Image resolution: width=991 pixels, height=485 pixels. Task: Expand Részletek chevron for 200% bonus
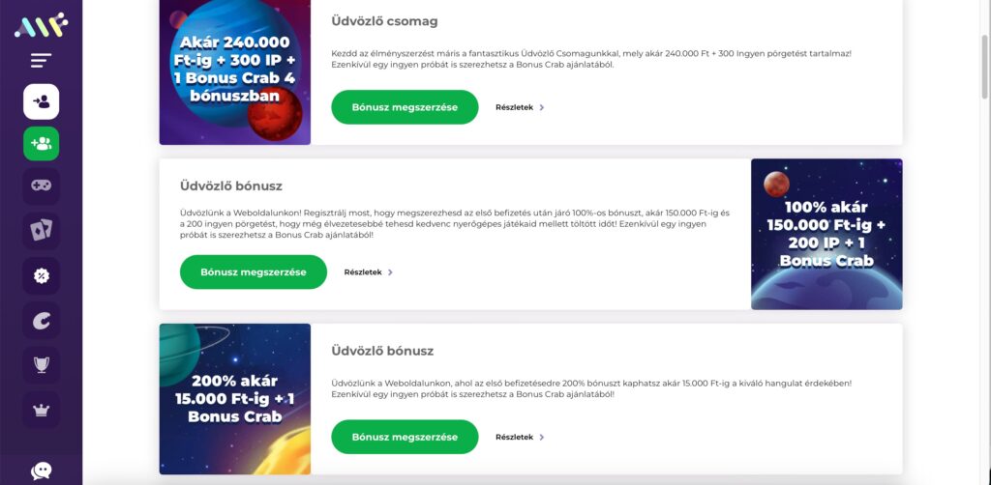tap(542, 437)
